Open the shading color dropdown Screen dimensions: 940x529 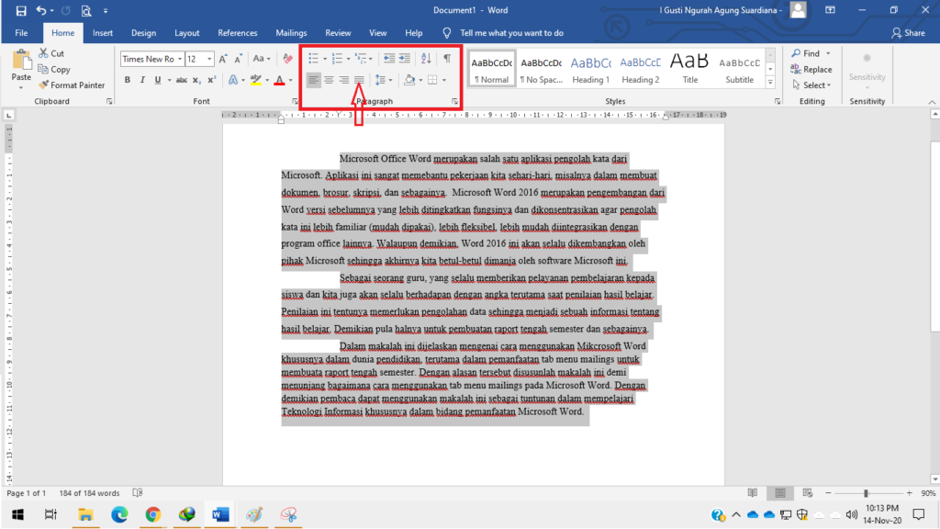pyautogui.click(x=420, y=80)
